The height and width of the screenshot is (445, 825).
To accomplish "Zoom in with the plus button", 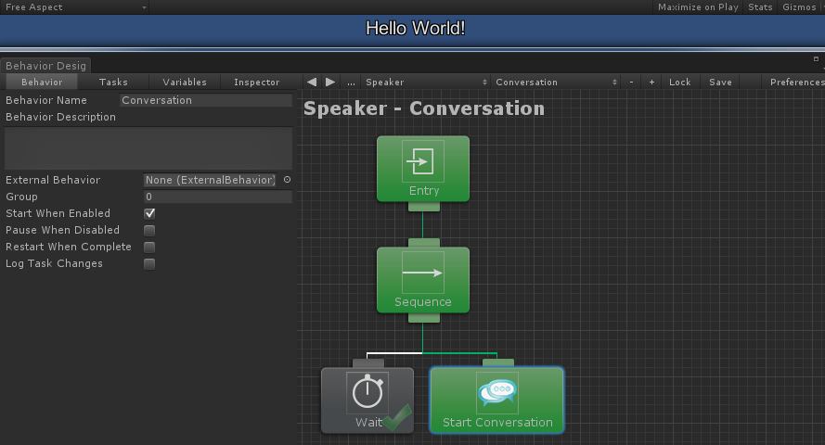I will (x=651, y=82).
